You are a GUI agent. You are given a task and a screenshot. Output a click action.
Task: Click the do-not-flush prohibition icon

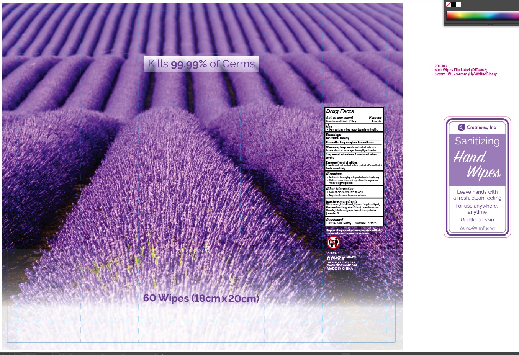[x=333, y=242]
